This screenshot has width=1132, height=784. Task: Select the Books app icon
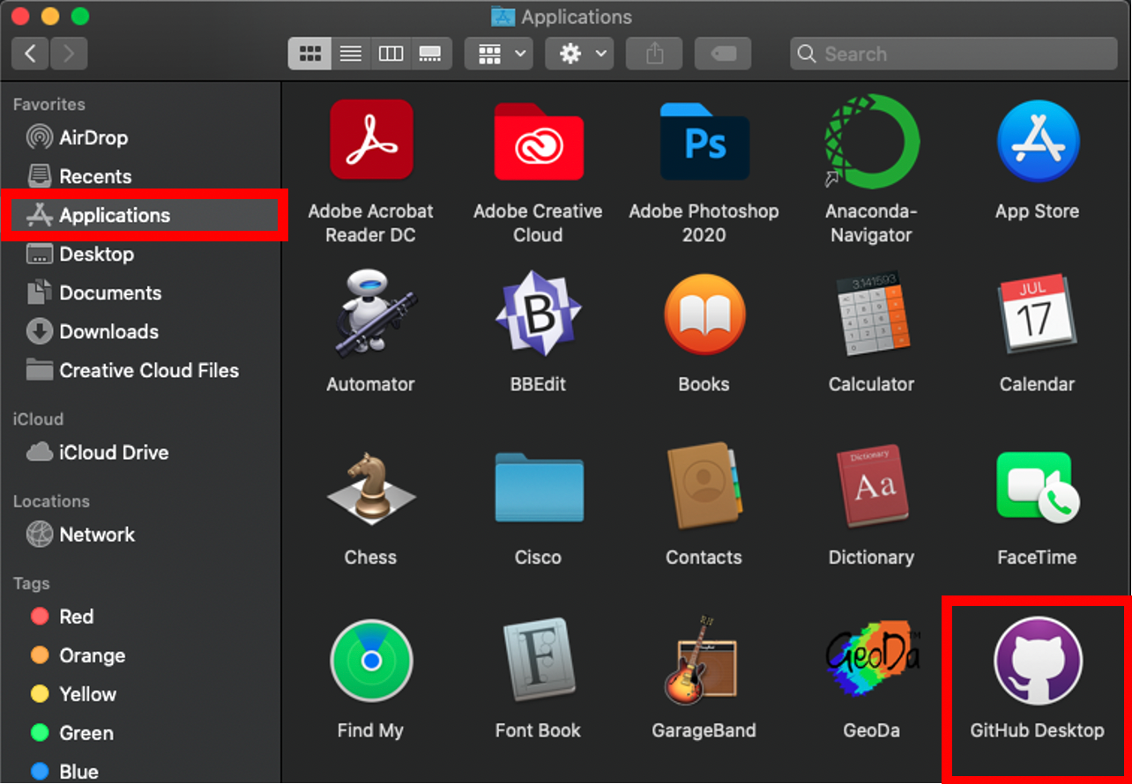click(704, 314)
